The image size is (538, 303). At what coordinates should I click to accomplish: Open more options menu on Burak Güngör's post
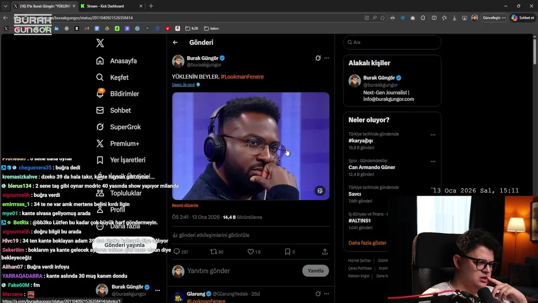[x=327, y=58]
